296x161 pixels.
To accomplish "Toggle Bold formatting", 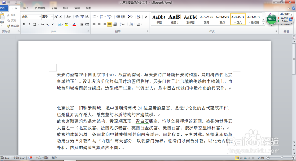I will [x=24, y=24].
